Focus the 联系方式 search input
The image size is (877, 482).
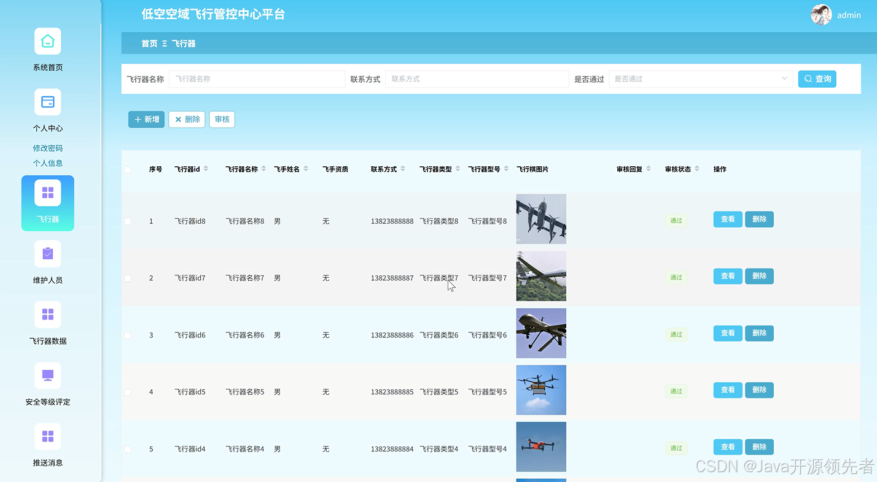[477, 79]
